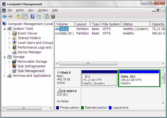The image size is (167, 118).
Task: Open the Help menu
Action: point(55,10)
